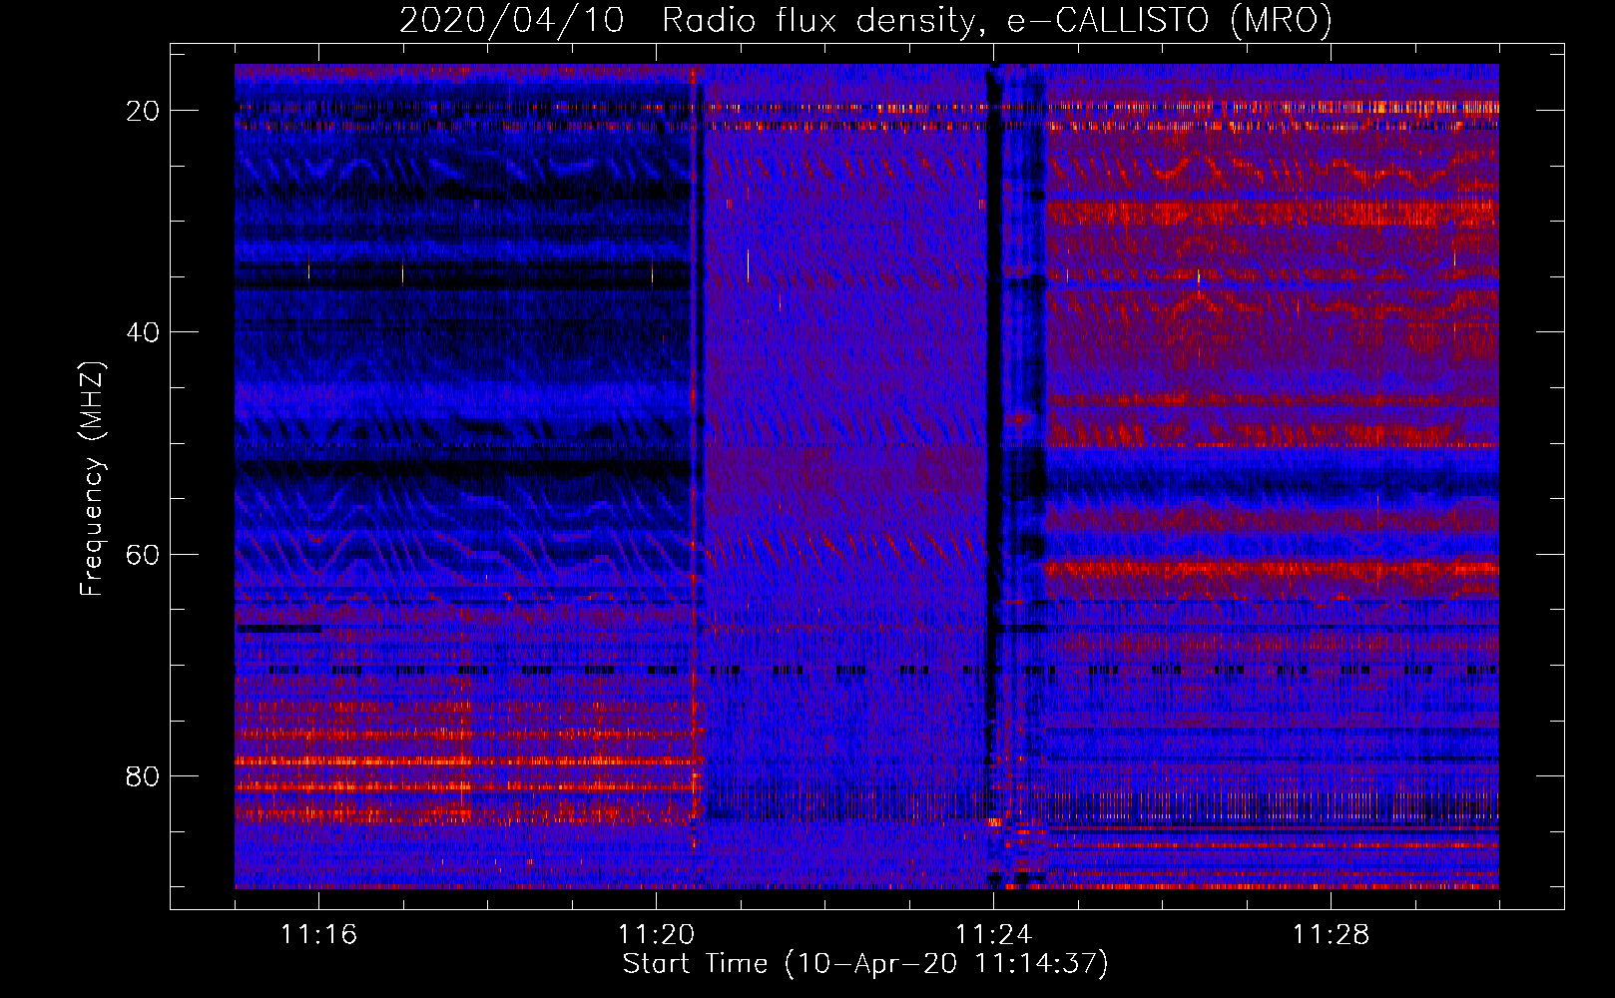1615x998 pixels.
Task: Click the '60' frequency tick label
Action: (144, 554)
